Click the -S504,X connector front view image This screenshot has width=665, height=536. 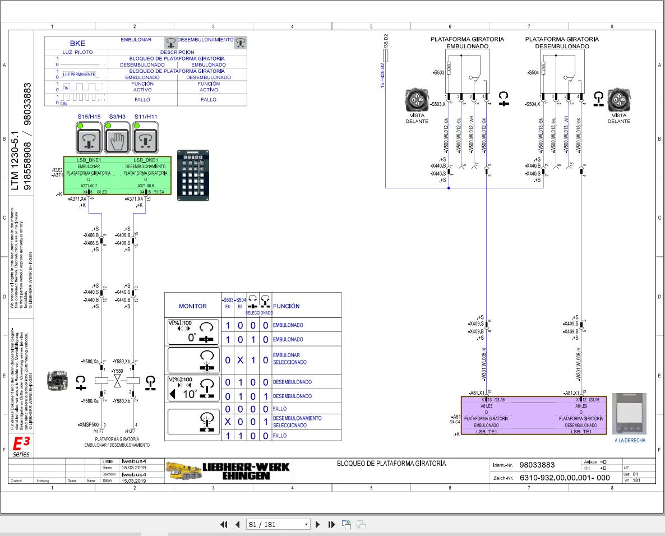click(619, 100)
